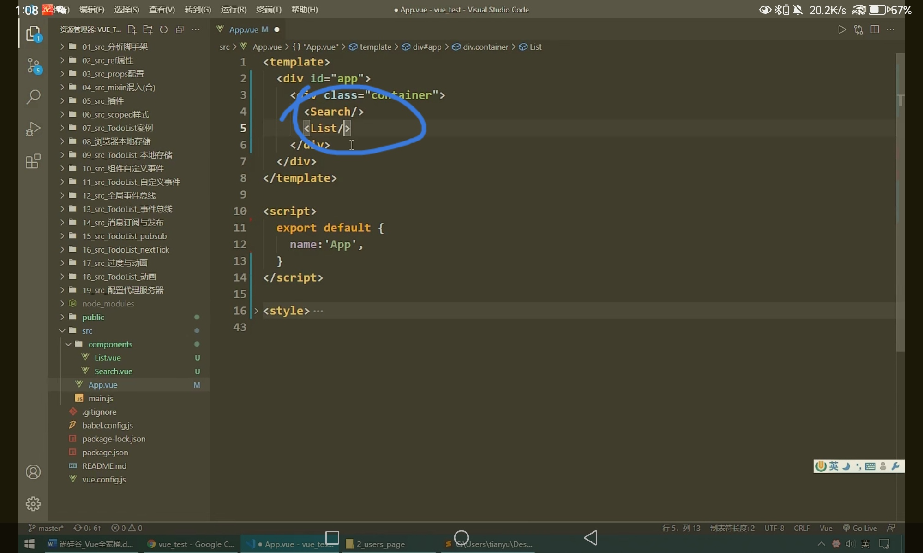Open the Search activity bar icon
Viewport: 923px width, 553px height.
(33, 97)
